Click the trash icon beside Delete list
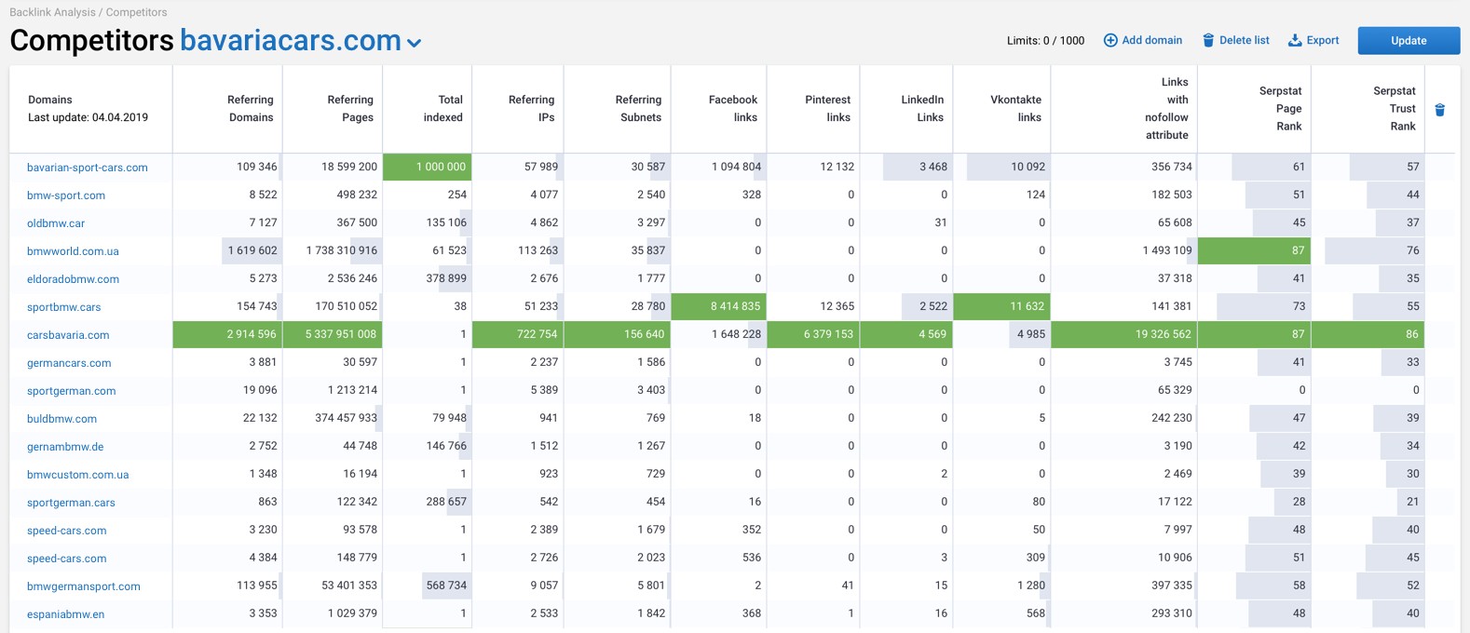Image resolution: width=1470 pixels, height=633 pixels. [x=1208, y=40]
